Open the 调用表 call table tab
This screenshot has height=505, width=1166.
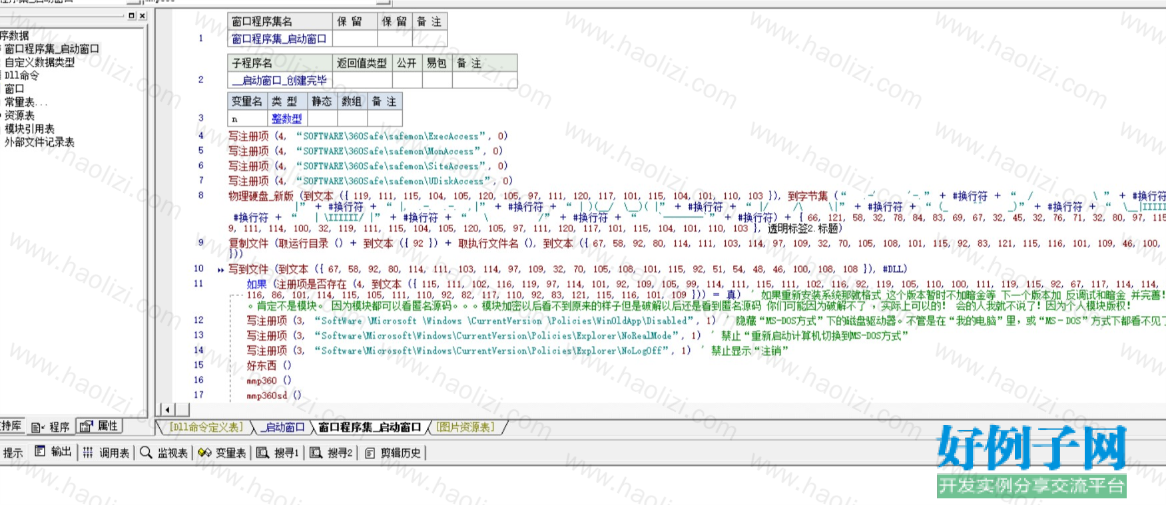click(107, 452)
